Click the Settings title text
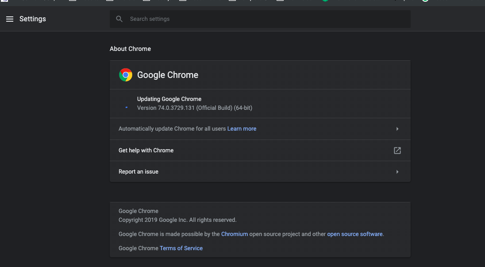 pos(32,19)
